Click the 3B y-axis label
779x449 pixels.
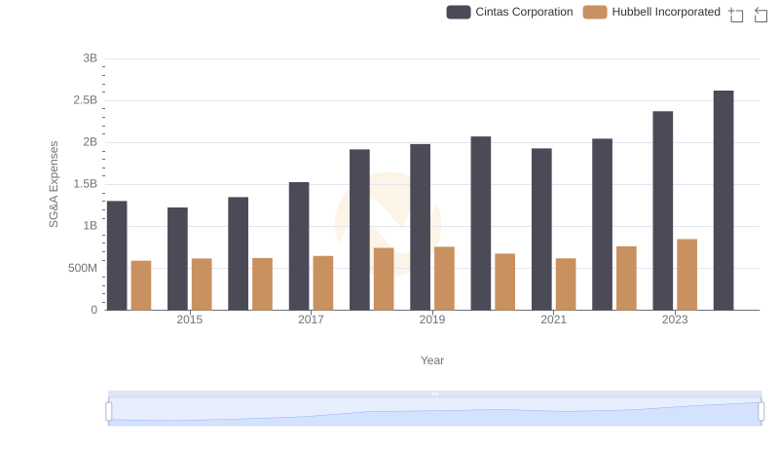pyautogui.click(x=90, y=58)
